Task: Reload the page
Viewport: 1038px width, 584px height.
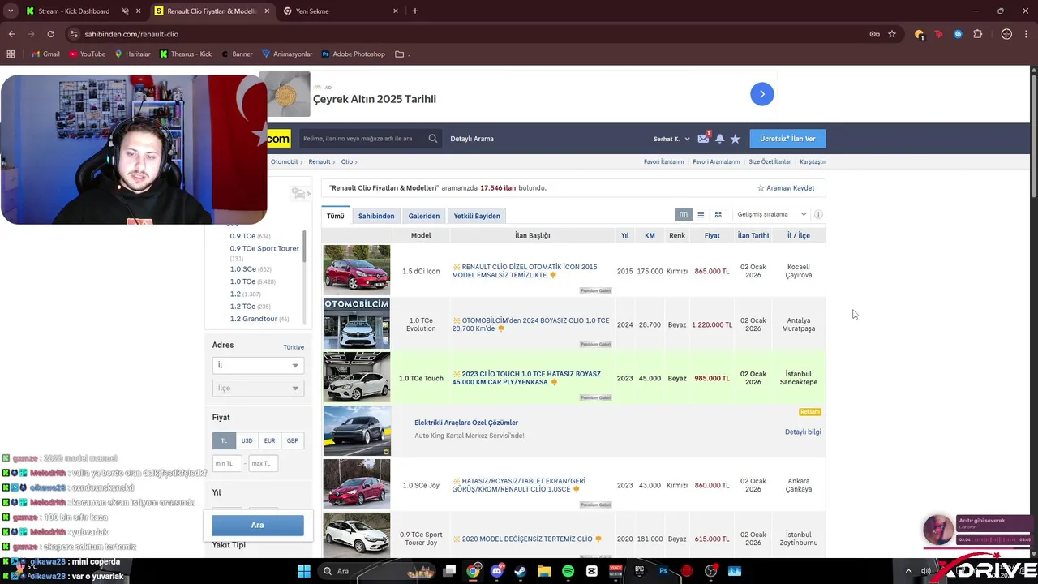Action: pyautogui.click(x=50, y=34)
